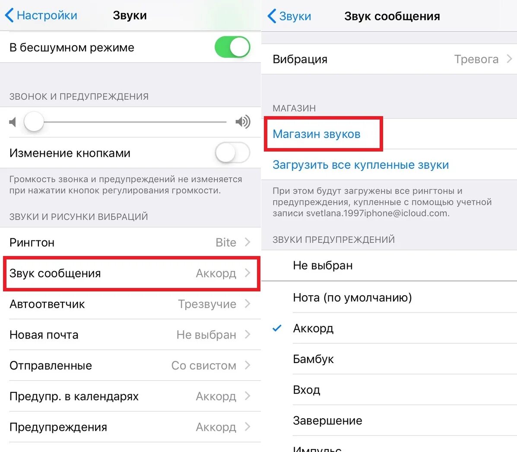The height and width of the screenshot is (452, 517).
Task: Open Автоответчик chevron showing Трезвучие
Action: click(247, 304)
